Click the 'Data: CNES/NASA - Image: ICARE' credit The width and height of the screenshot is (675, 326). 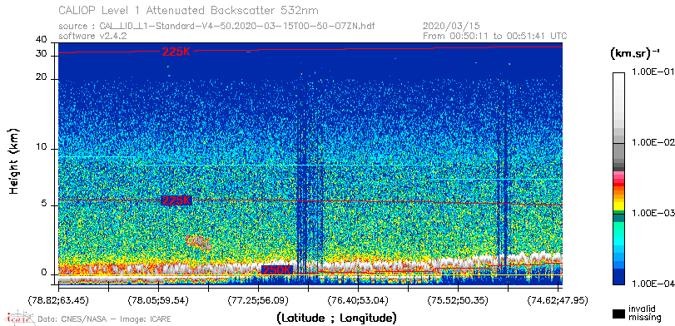tap(104, 319)
